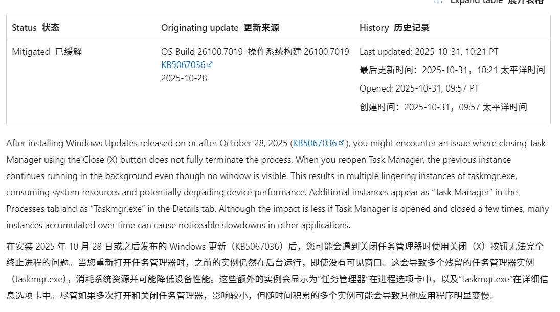Viewport: 560px width, 312px height.
Task: Click external-link icon beside table's KB5067036
Action: (210, 64)
